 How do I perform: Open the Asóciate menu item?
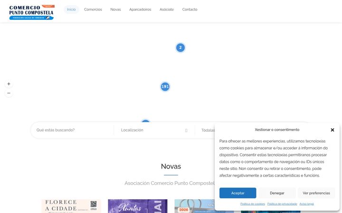click(167, 9)
